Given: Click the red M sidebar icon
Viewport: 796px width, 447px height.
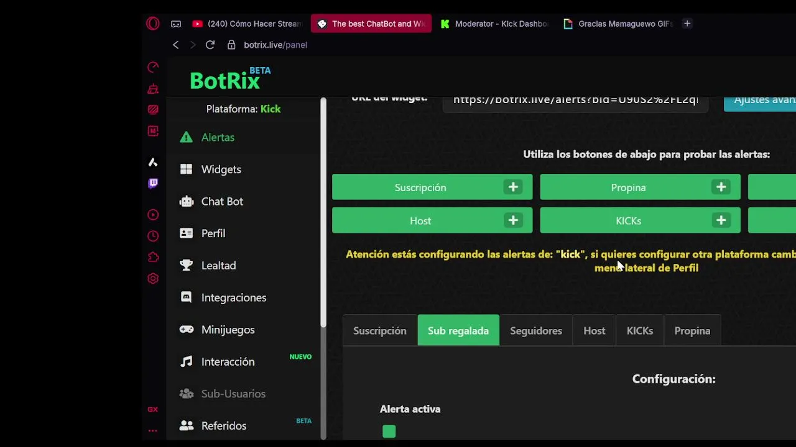Looking at the screenshot, I should coord(153,131).
